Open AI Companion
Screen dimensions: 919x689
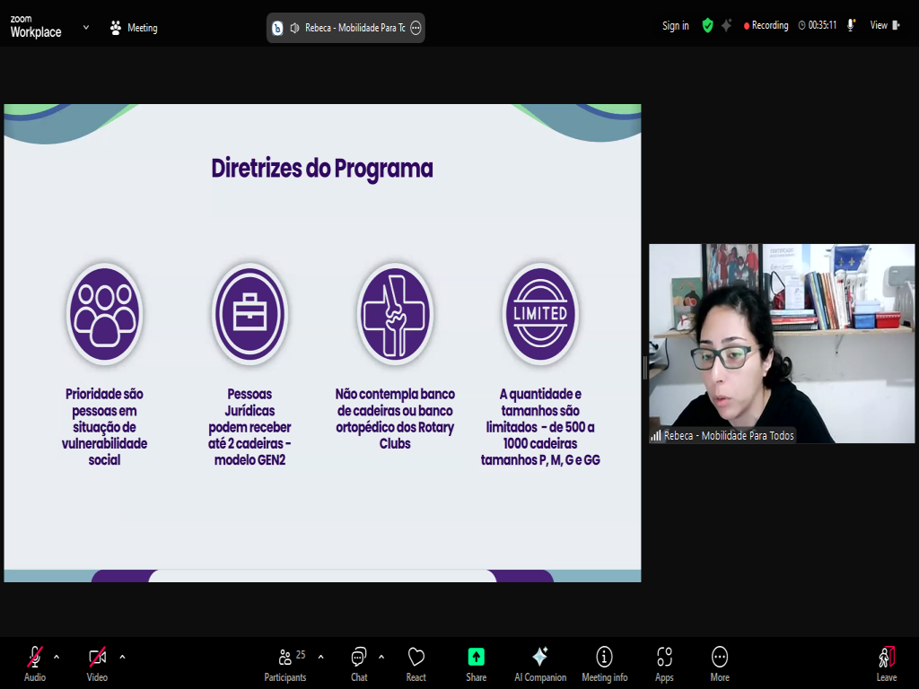(539, 662)
